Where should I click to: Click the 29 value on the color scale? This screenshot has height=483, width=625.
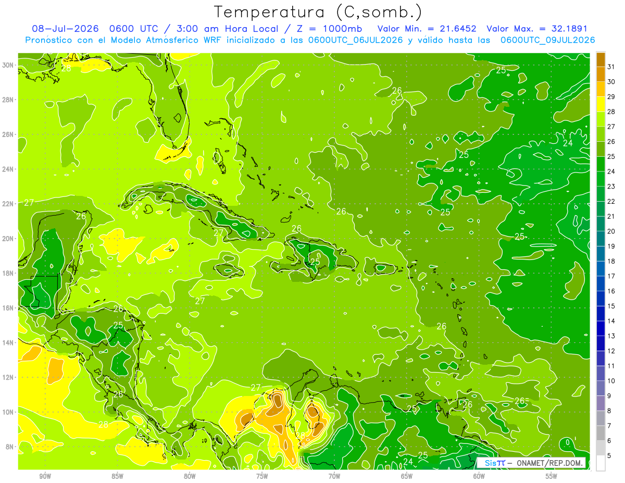(x=611, y=96)
